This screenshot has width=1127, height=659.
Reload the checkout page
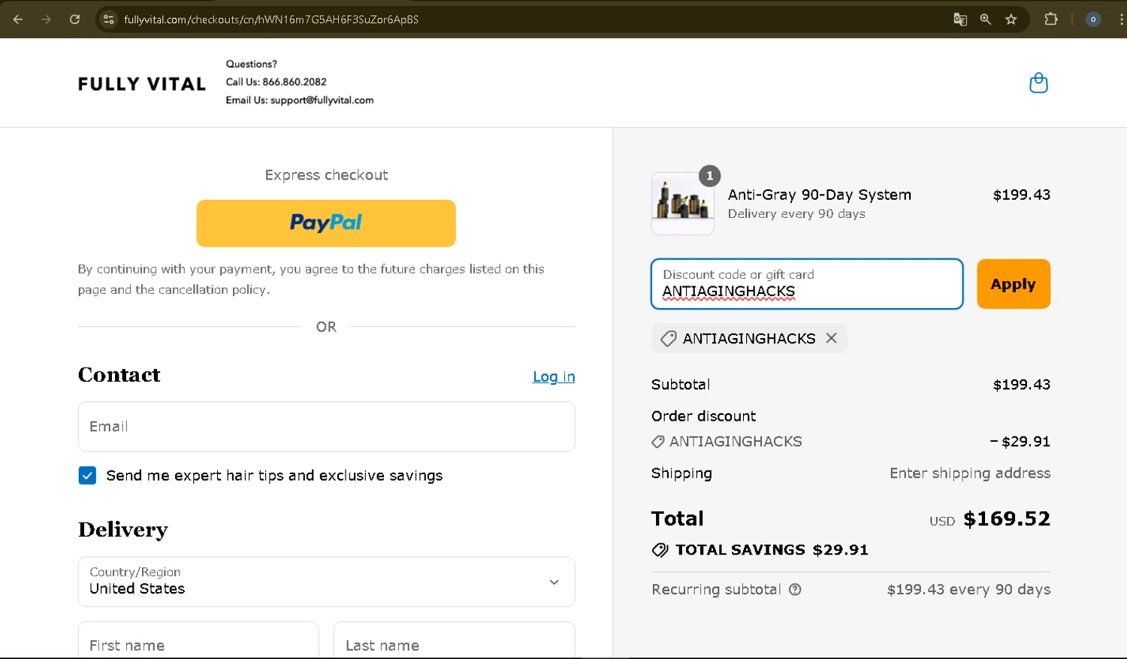(74, 20)
